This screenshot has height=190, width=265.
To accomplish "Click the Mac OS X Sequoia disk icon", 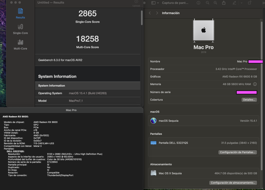I will (153, 173).
